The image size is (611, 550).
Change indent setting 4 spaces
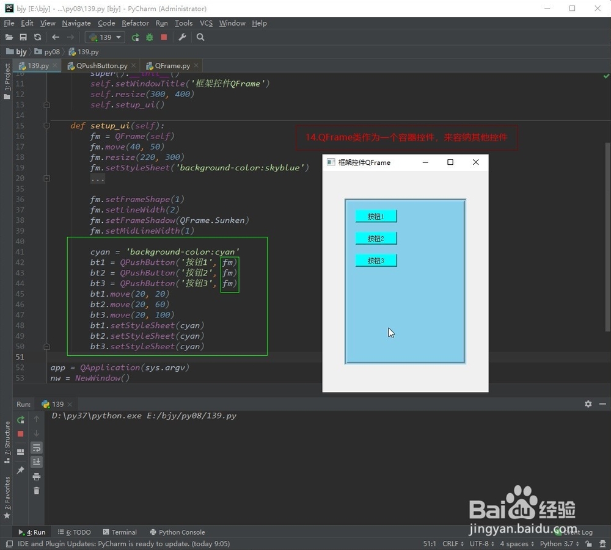click(517, 544)
